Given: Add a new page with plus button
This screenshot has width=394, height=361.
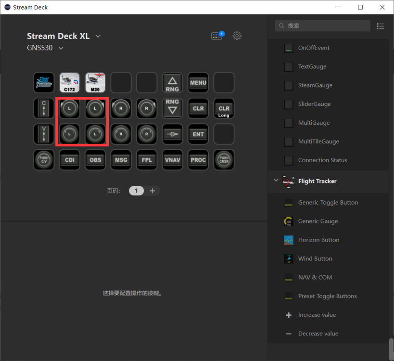Looking at the screenshot, I should click(153, 191).
